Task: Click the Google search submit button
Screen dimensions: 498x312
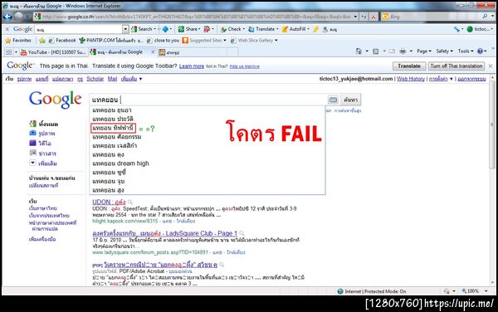Action: click(x=350, y=100)
